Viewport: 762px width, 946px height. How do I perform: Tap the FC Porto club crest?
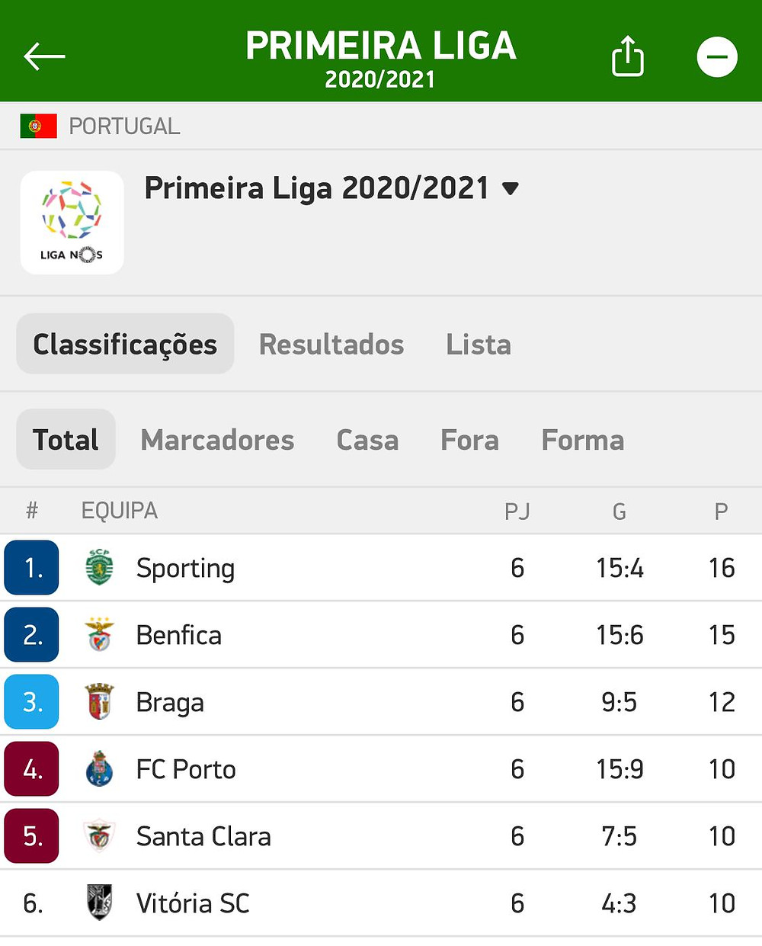pos(99,768)
